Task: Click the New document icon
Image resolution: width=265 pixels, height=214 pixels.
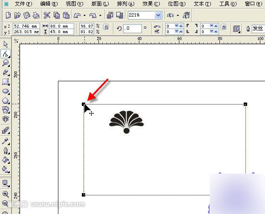Action: (8, 15)
